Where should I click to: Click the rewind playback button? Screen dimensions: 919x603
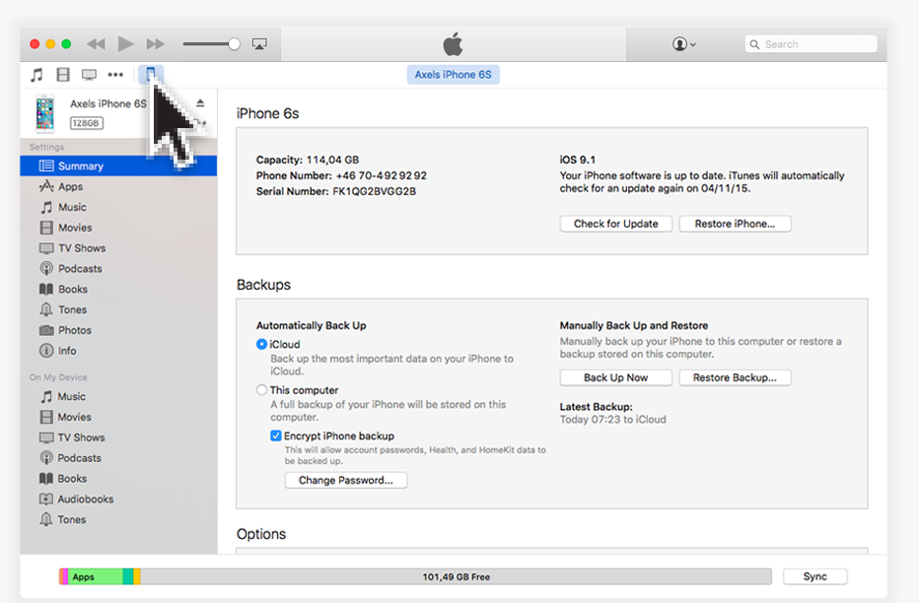(96, 44)
